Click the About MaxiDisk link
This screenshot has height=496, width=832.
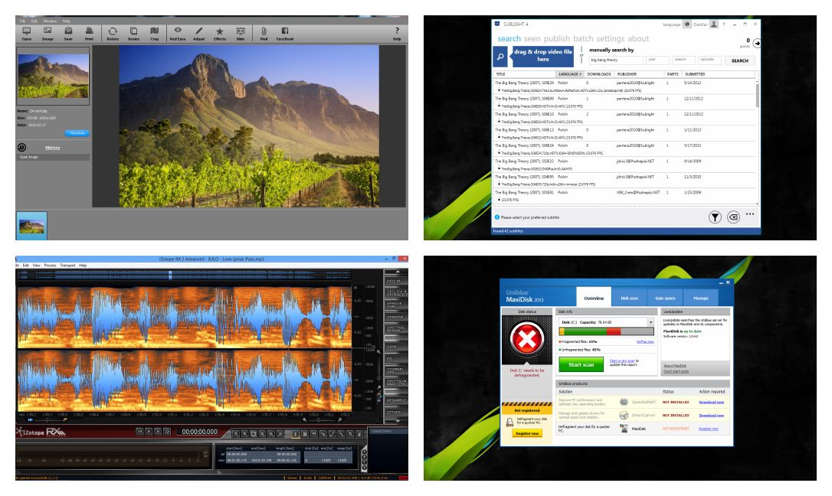pos(675,366)
